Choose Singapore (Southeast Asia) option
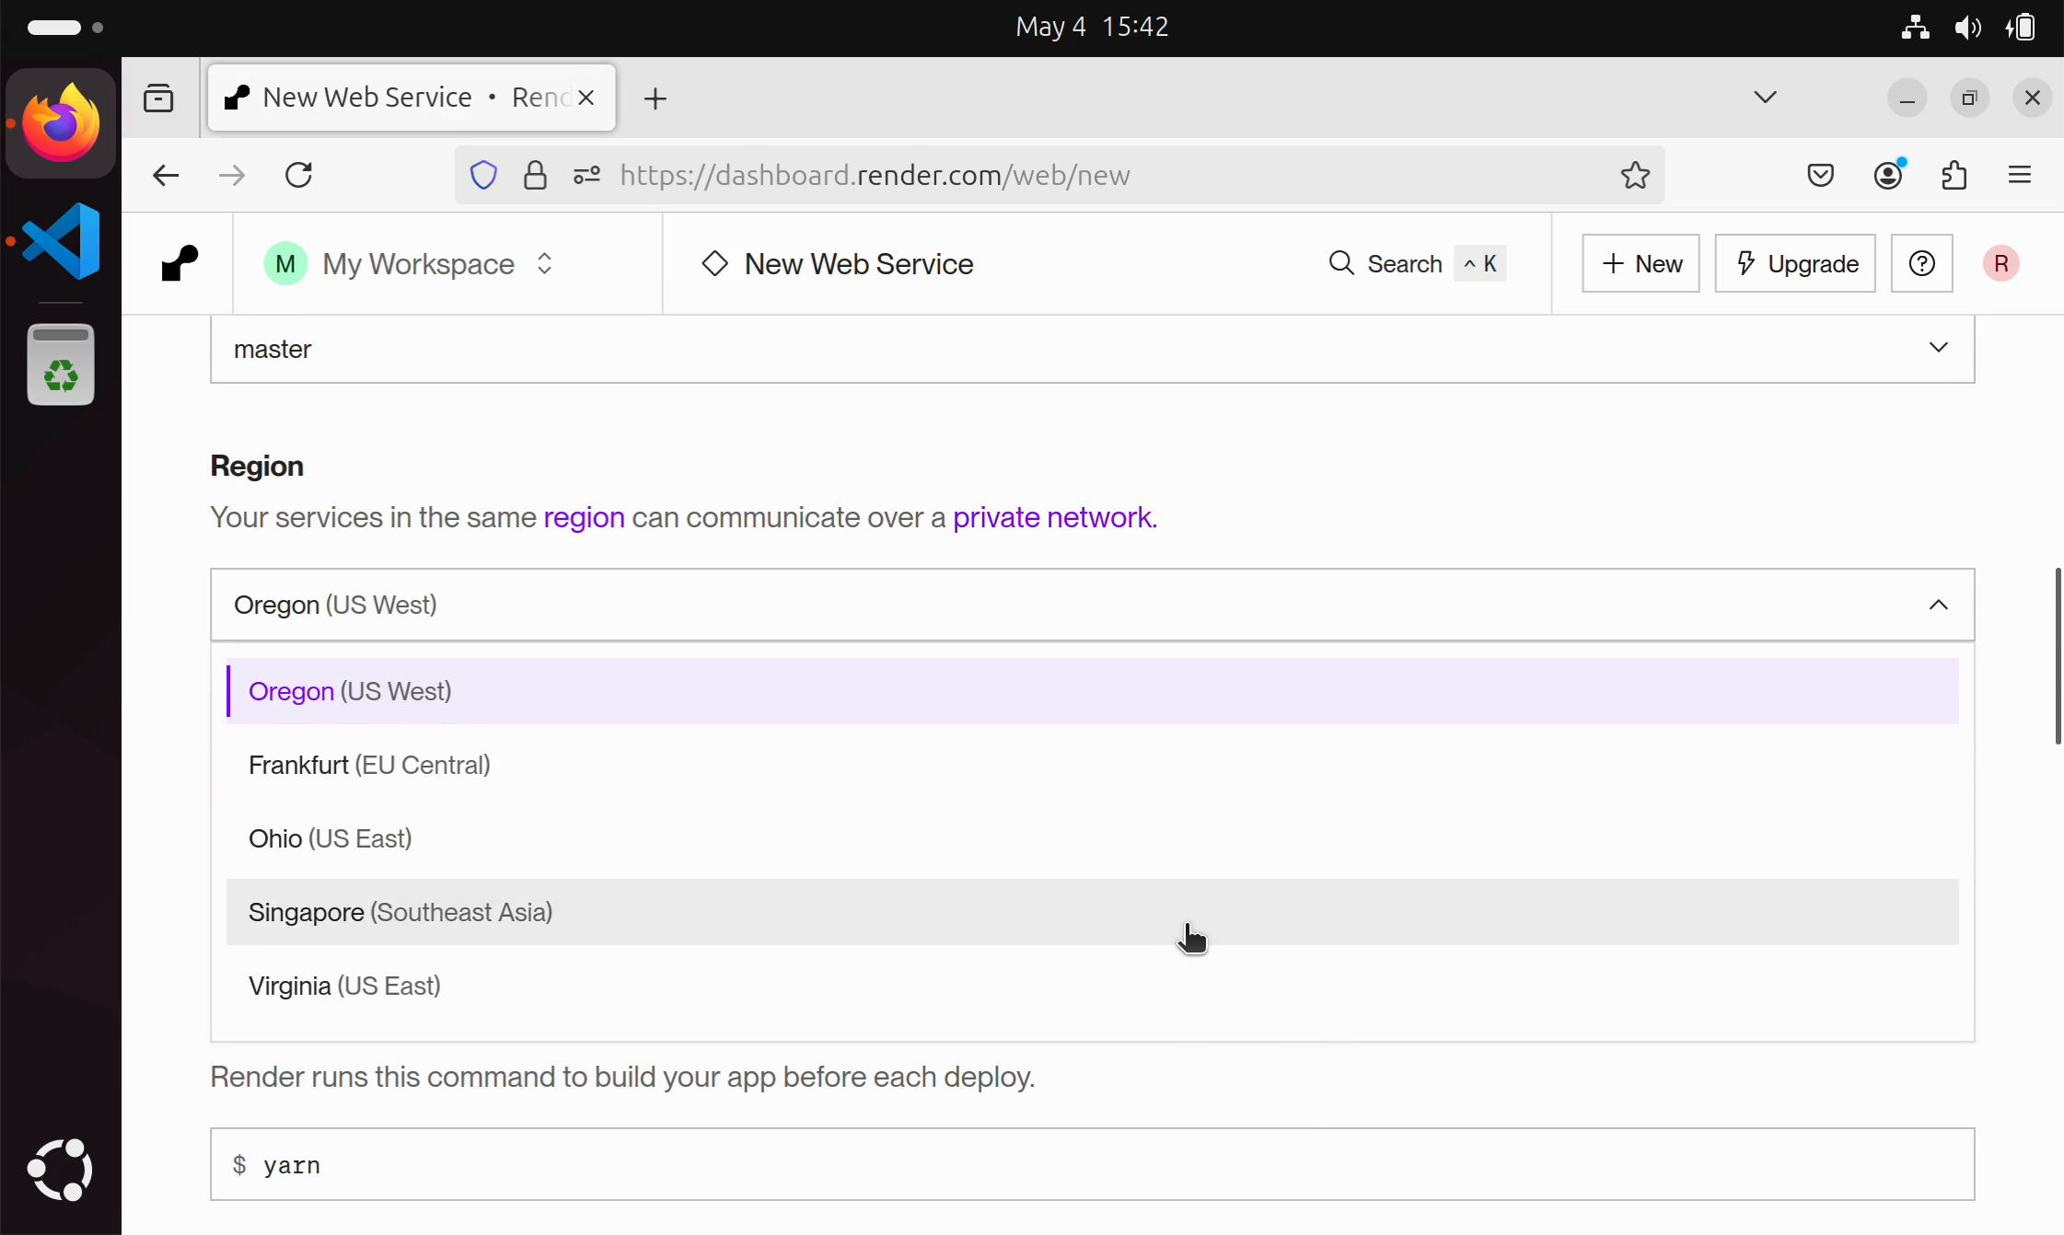This screenshot has height=1235, width=2064. pos(400,912)
